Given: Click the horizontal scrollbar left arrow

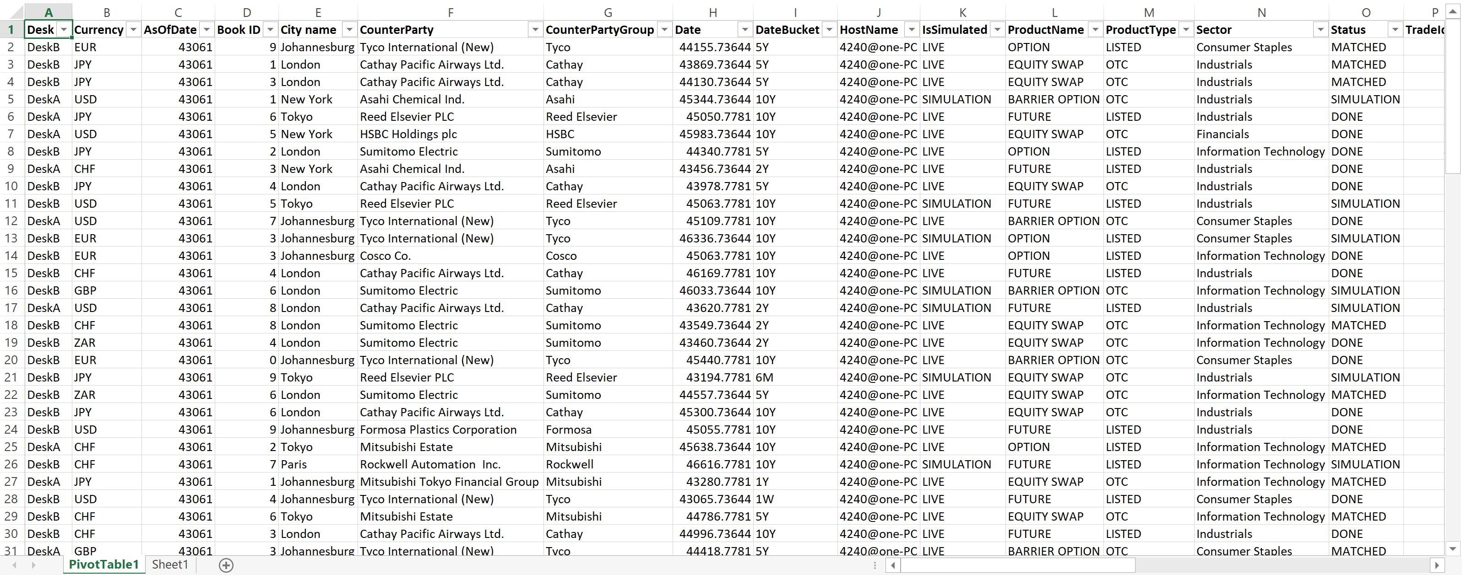Looking at the screenshot, I should (x=892, y=565).
